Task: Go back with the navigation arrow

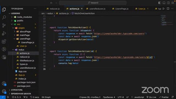Action: click(x=51, y=3)
